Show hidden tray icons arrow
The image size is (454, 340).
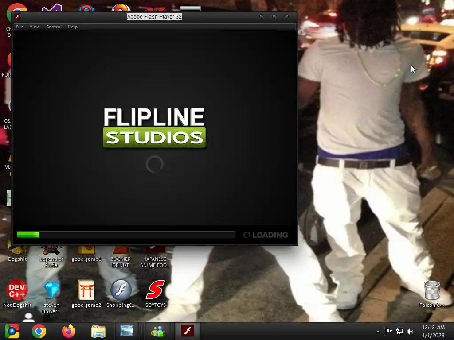(x=378, y=332)
